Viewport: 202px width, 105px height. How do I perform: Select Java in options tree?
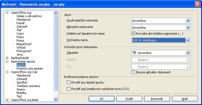(20, 55)
